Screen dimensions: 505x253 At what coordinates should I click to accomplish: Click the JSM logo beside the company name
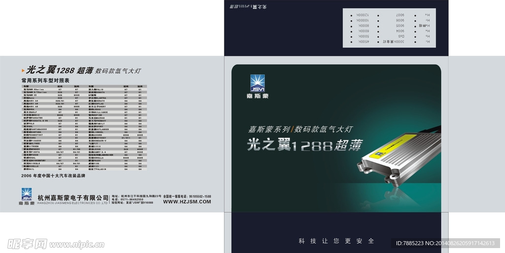click(x=27, y=194)
